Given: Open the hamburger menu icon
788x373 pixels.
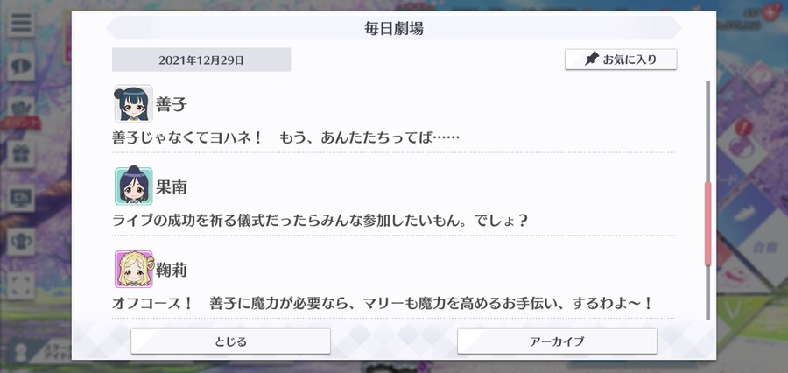Looking at the screenshot, I should [21, 24].
